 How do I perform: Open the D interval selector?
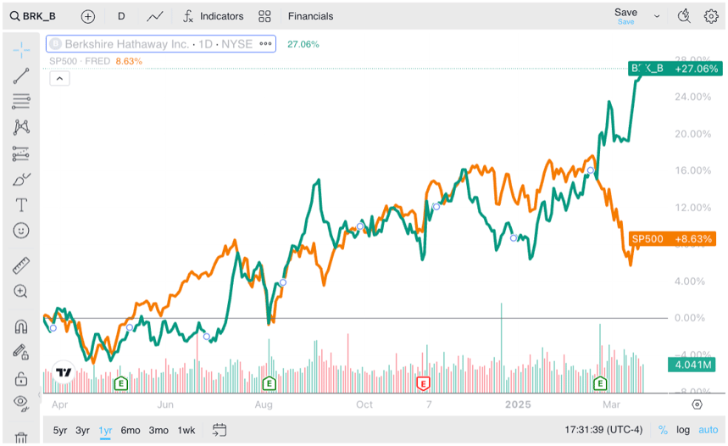(121, 16)
